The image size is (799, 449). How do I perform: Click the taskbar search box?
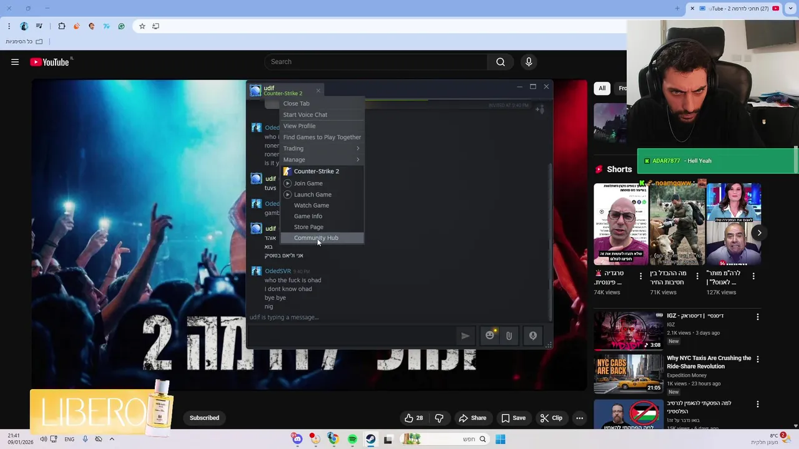click(x=444, y=439)
